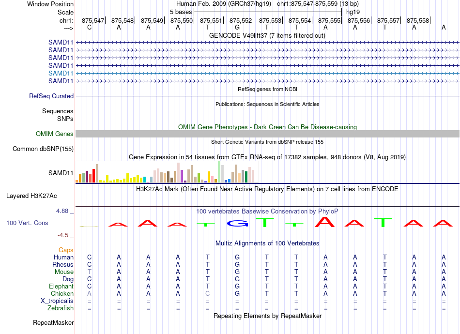The width and height of the screenshot is (460, 334).
Task: Click the 100 Vert. Cons label
Action: pyautogui.click(x=27, y=223)
